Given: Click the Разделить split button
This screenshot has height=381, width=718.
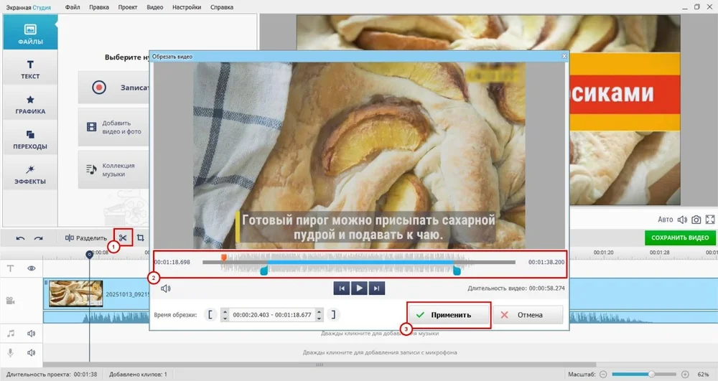Looking at the screenshot, I should (85, 237).
